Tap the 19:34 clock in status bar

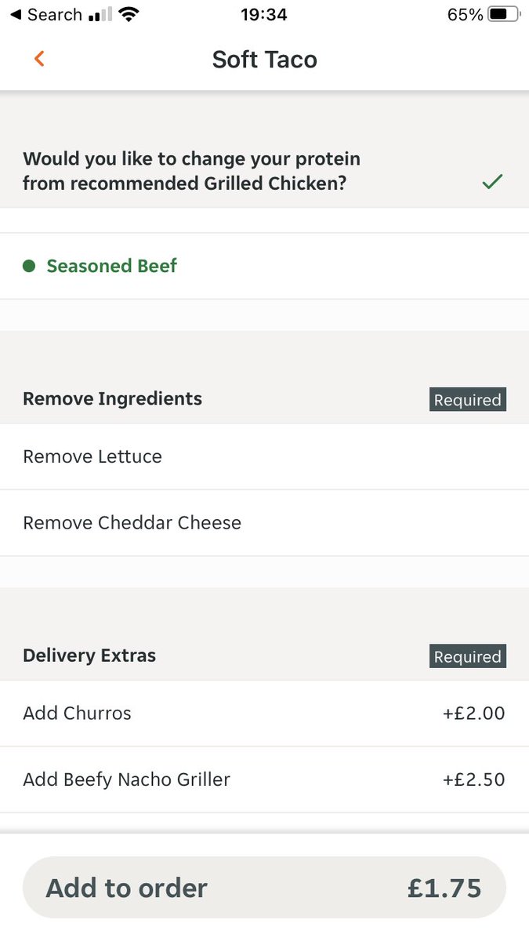264,15
